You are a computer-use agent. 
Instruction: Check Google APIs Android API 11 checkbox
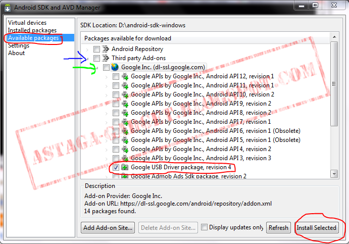[x=116, y=85]
